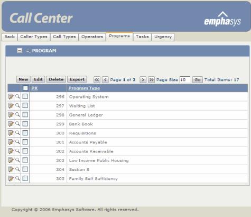
Task: Click edit icon for General Ledger row
Action: 11,115
